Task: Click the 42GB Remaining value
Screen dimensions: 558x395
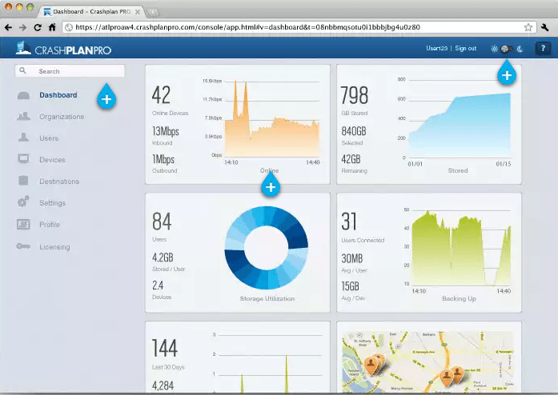Action: [351, 159]
